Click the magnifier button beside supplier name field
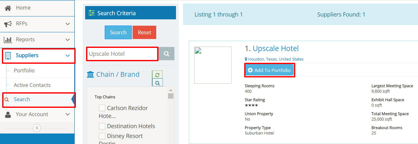The image size is (418, 144). [x=166, y=54]
